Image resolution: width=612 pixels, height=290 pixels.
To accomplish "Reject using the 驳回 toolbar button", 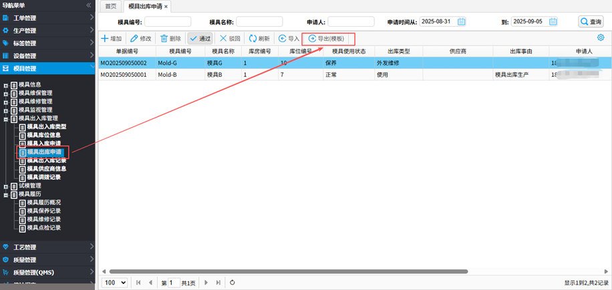I will click(231, 39).
